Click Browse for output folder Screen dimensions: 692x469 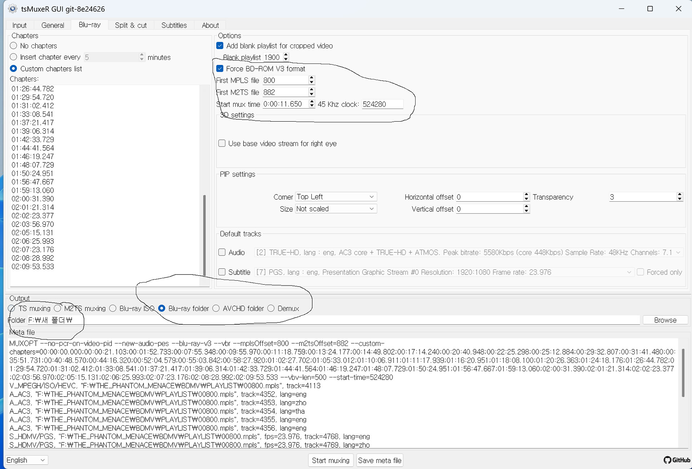click(x=665, y=320)
